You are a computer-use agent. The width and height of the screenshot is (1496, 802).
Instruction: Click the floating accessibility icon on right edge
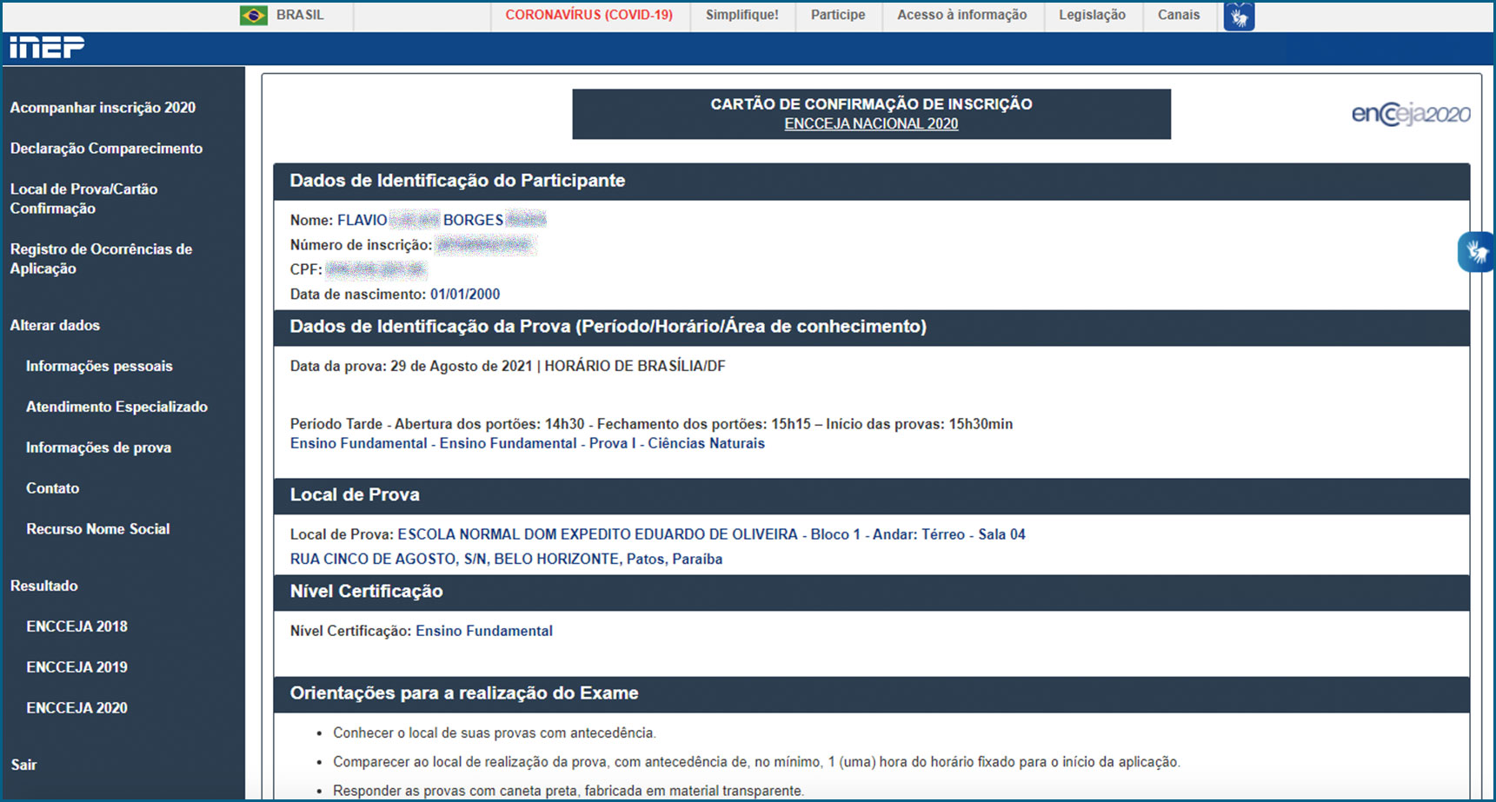(1475, 251)
